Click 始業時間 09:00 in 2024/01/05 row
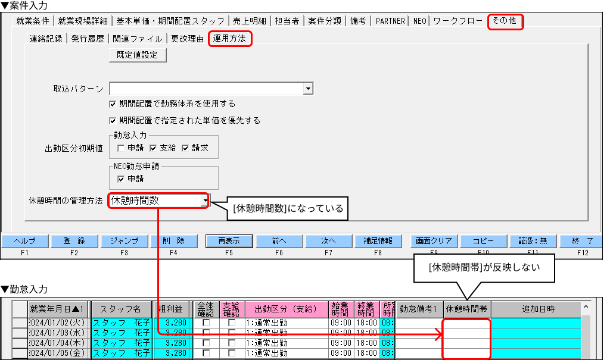The height and width of the screenshot is (360, 610). (x=341, y=353)
